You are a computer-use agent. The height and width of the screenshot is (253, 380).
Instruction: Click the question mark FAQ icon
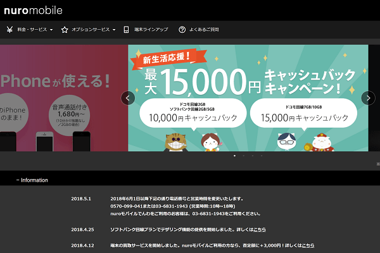pos(182,30)
